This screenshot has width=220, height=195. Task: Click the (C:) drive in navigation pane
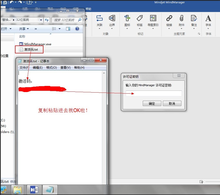pyautogui.click(x=3, y=120)
